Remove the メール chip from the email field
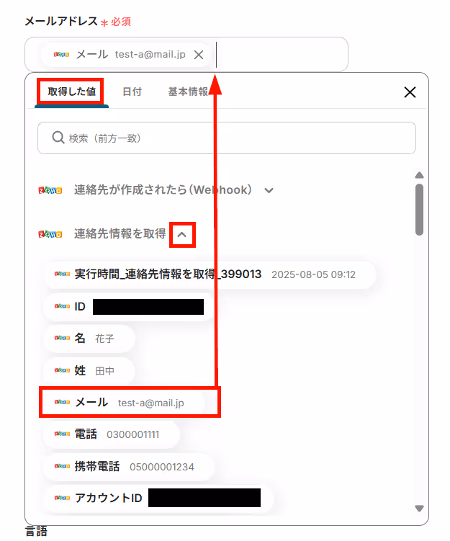The image size is (450, 541). pos(198,55)
